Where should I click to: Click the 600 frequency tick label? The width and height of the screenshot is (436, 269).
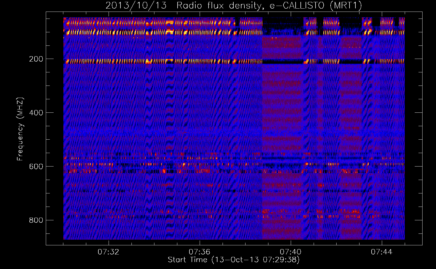tap(36, 167)
